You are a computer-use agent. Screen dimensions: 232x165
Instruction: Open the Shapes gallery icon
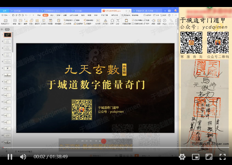31,21
